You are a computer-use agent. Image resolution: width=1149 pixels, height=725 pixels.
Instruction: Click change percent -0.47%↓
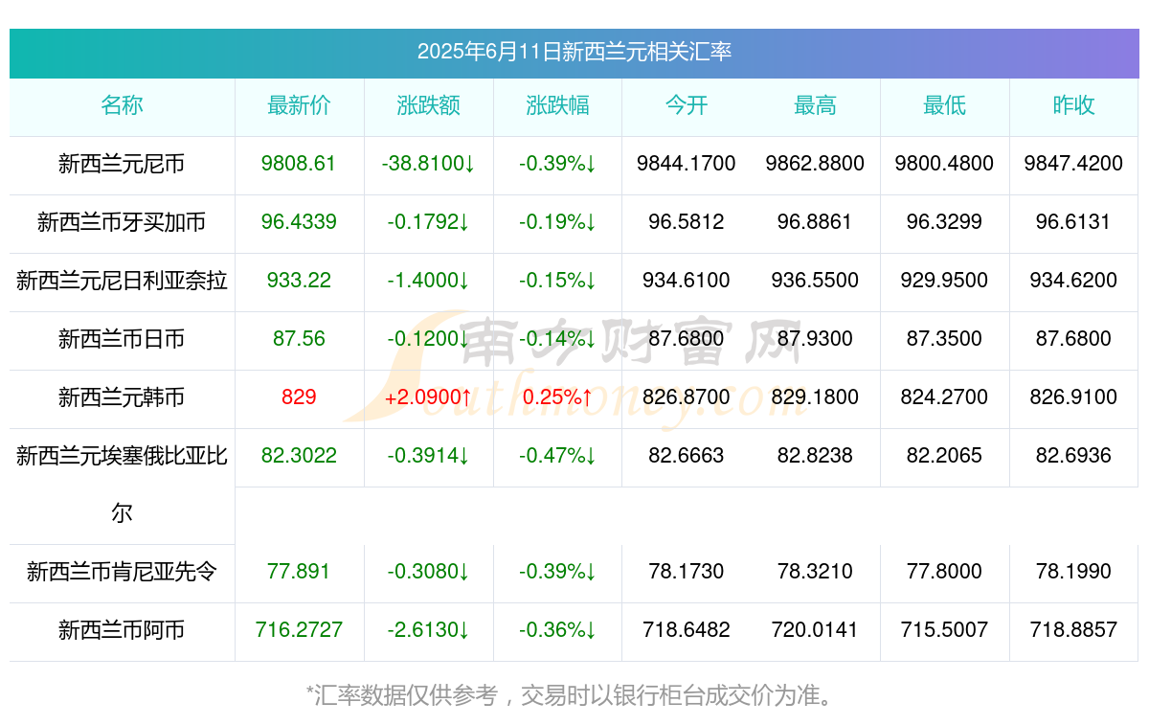point(557,456)
